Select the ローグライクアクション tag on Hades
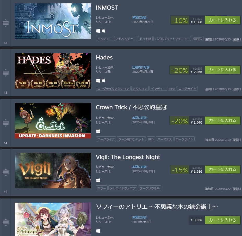Screen dimensions: 242x236 pos(113,89)
